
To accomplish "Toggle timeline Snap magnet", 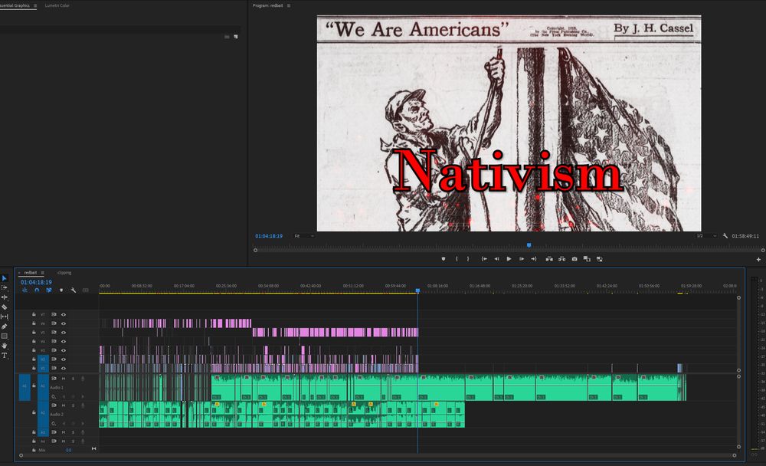I will (37, 290).
